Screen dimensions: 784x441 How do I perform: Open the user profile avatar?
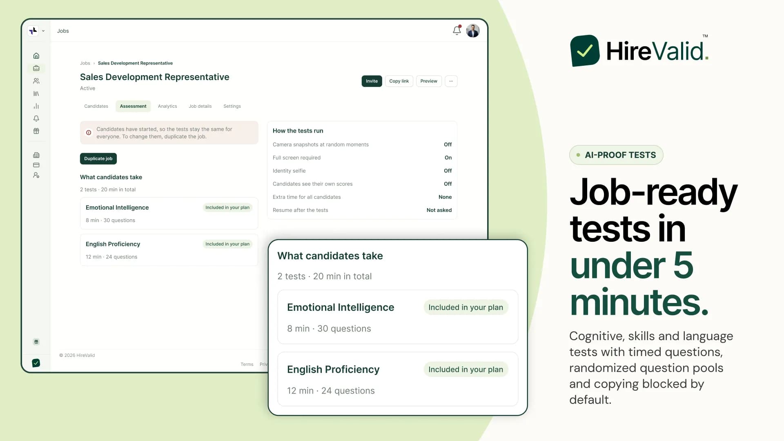tap(473, 31)
